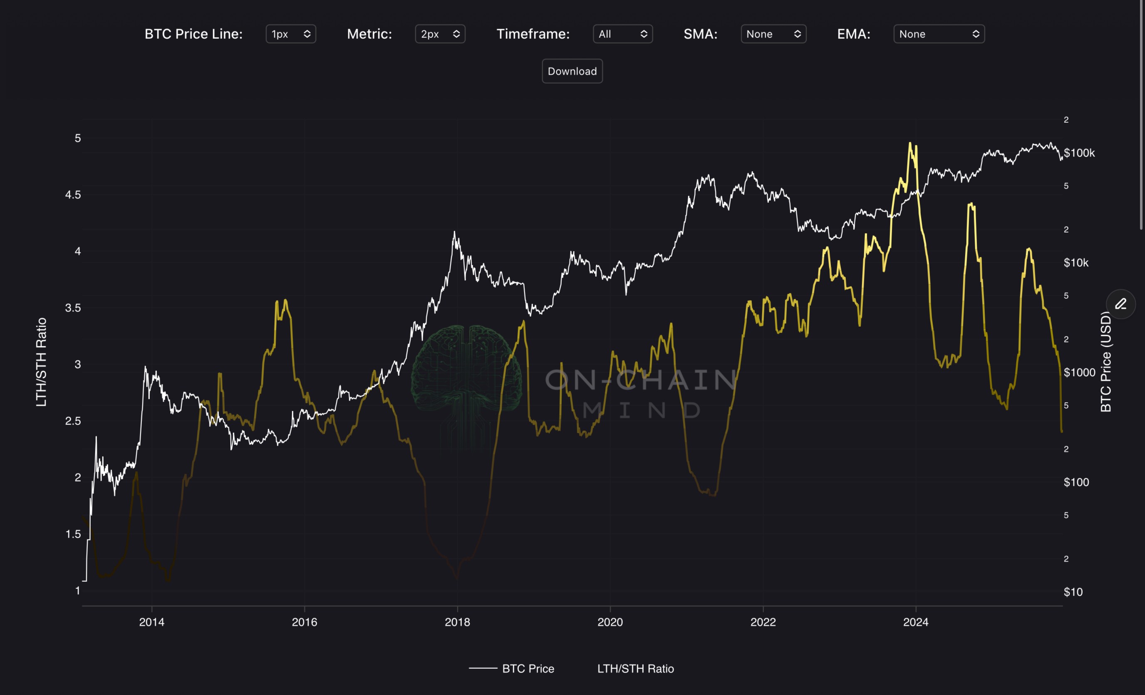This screenshot has width=1145, height=695.
Task: Click the pencil edit icon on right side
Action: (1120, 304)
